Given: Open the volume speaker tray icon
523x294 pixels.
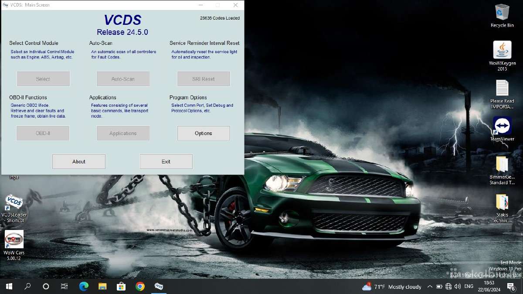Looking at the screenshot, I should pyautogui.click(x=458, y=287).
